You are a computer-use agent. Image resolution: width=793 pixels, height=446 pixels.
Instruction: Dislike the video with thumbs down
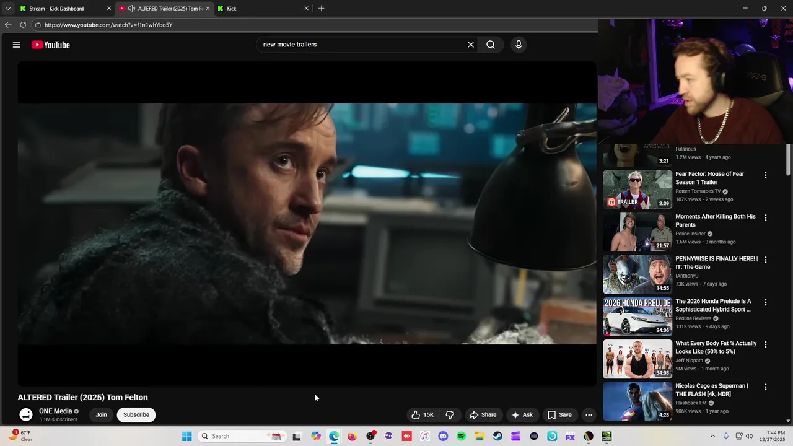click(450, 415)
